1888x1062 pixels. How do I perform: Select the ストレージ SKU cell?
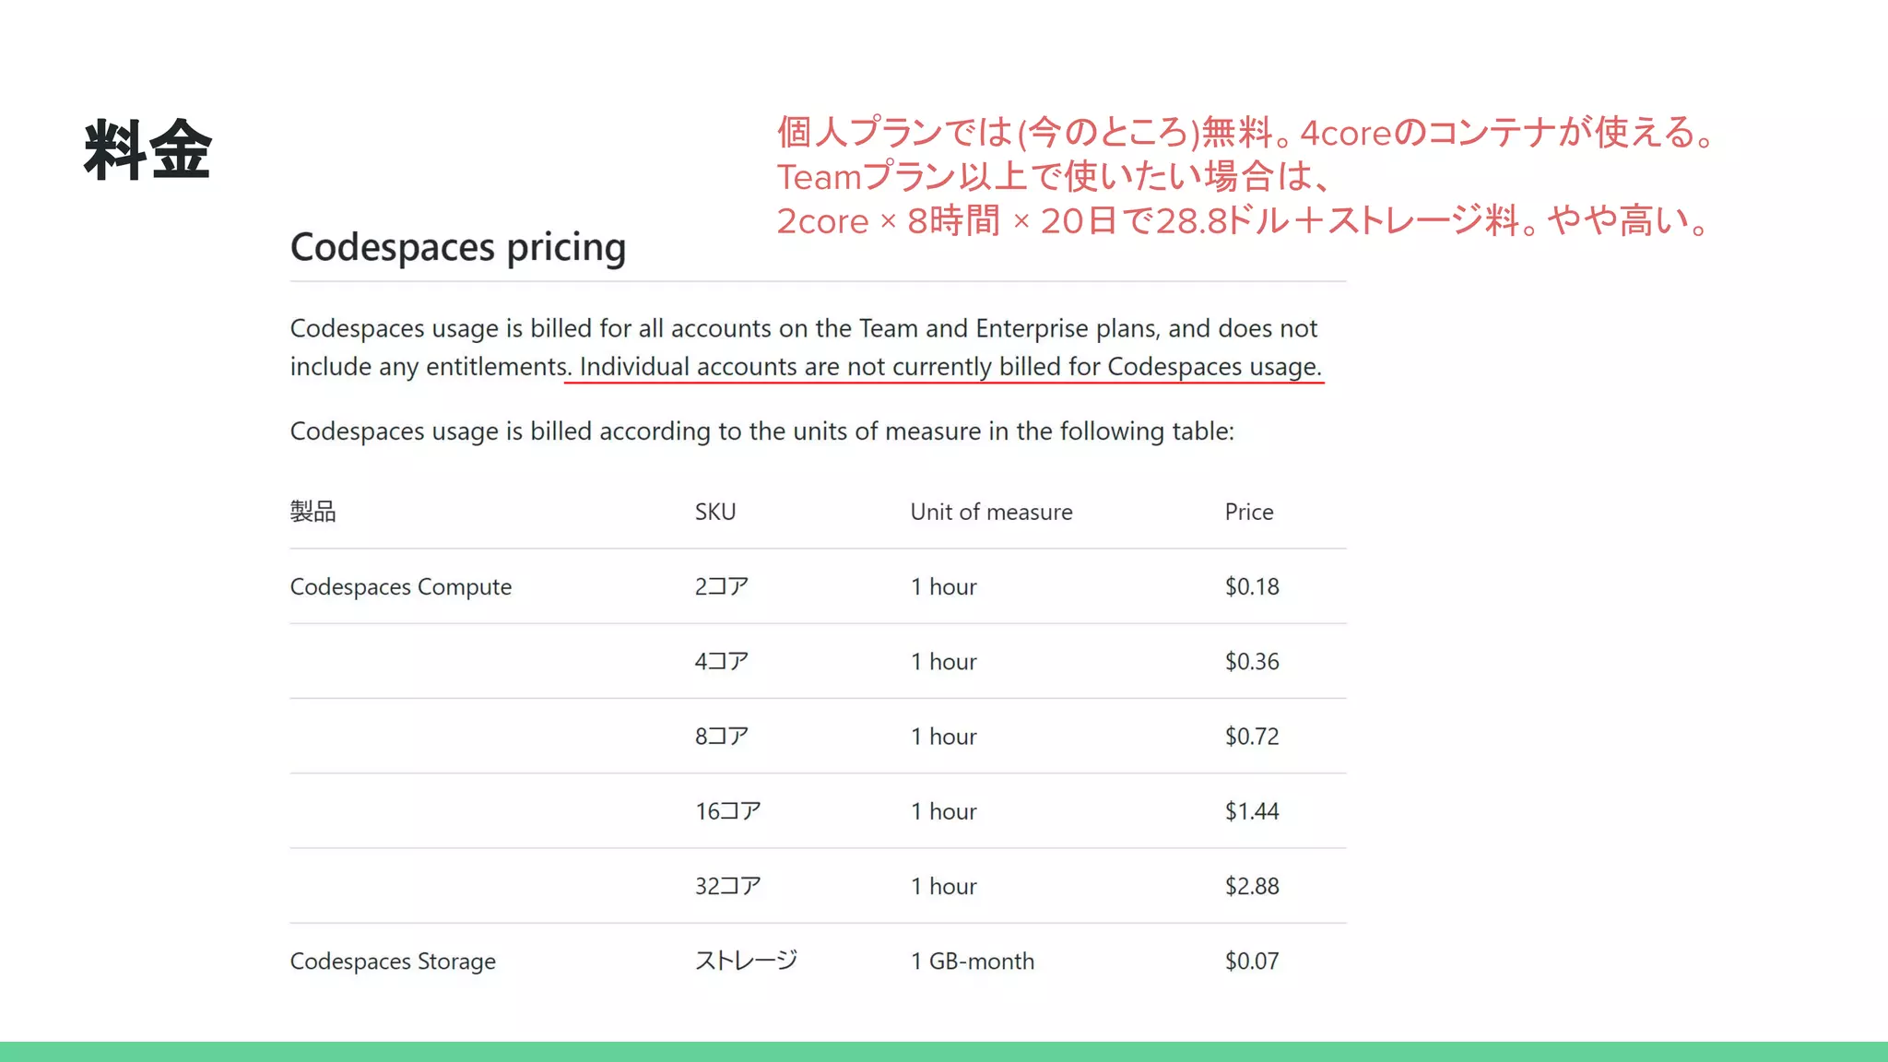pos(746,961)
